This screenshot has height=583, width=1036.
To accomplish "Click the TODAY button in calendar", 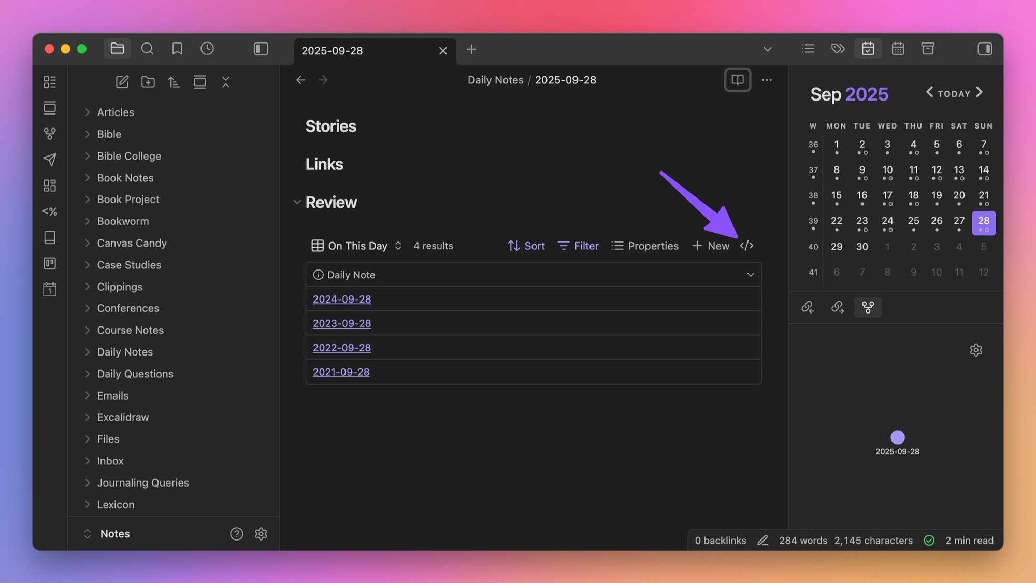I will tap(954, 94).
